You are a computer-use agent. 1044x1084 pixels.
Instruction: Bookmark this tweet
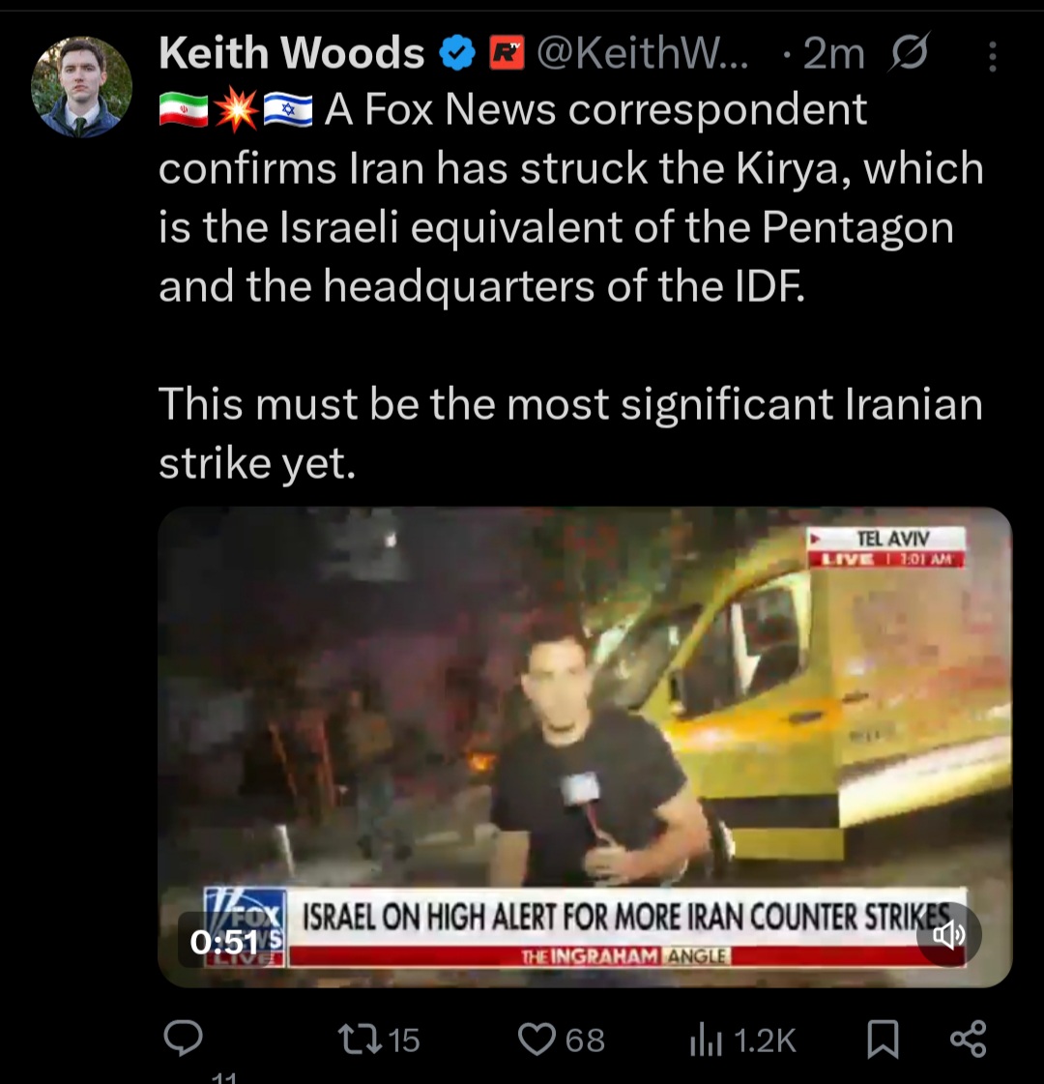tap(883, 1040)
